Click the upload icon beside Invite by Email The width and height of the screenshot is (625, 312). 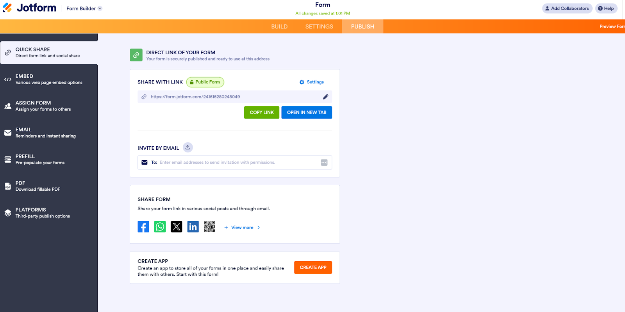tap(188, 147)
